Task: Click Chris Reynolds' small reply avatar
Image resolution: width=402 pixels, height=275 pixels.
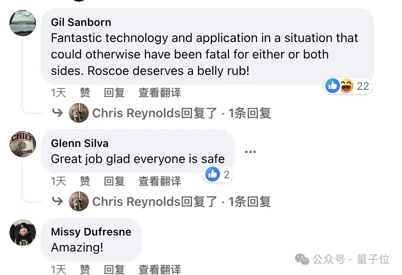Action: point(79,113)
